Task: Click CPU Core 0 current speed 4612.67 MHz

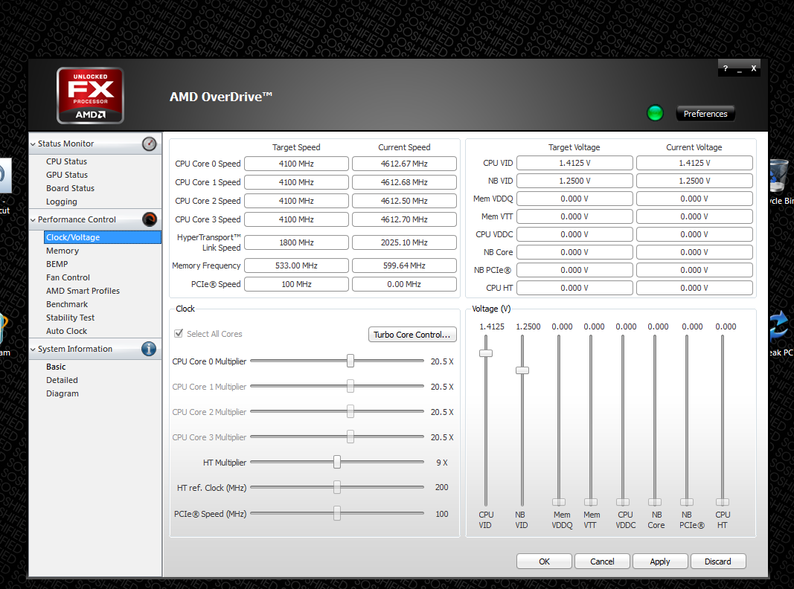Action: click(x=404, y=164)
